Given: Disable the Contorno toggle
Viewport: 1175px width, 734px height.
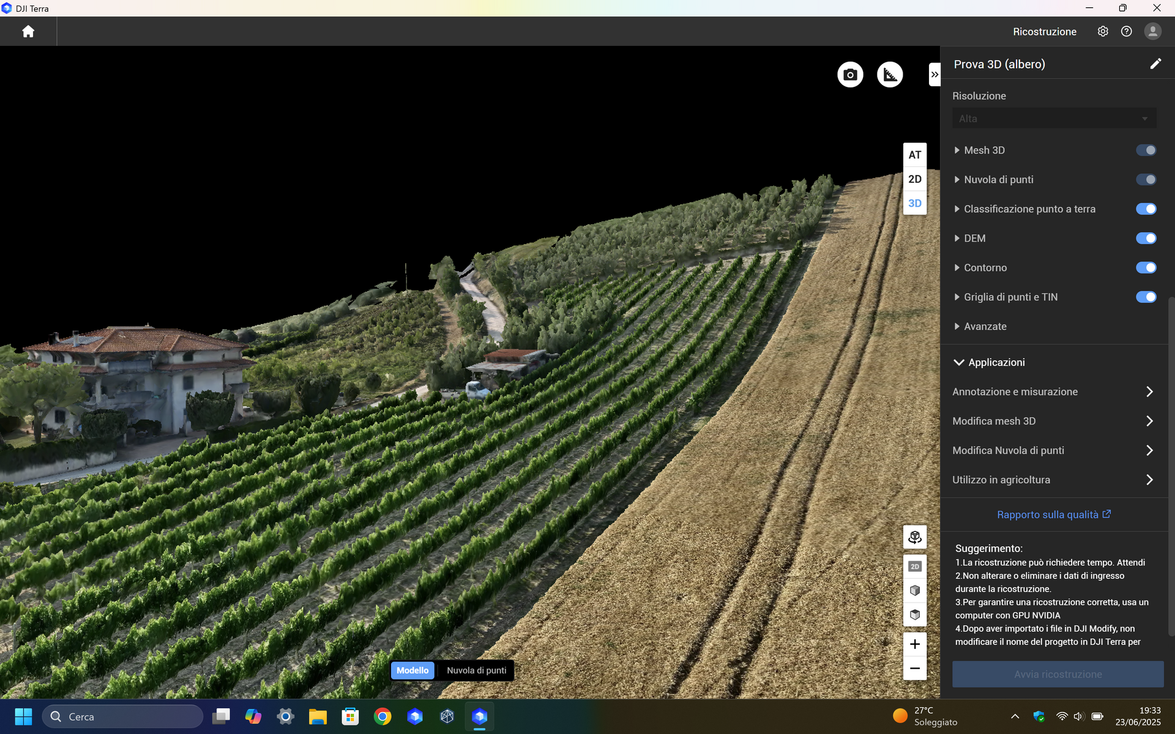Looking at the screenshot, I should coord(1146,267).
